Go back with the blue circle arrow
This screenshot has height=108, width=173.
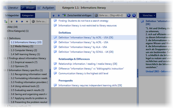(129, 15)
